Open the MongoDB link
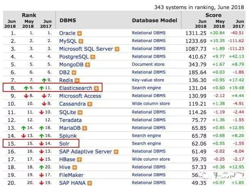This screenshot has width=249, height=186. (x=71, y=65)
